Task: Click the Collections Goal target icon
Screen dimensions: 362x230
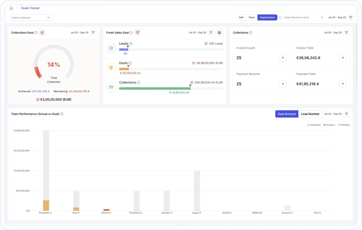Action: point(42,32)
